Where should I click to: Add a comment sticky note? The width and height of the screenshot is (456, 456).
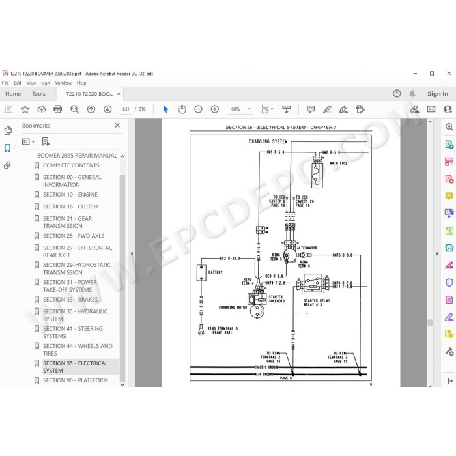tap(311, 109)
